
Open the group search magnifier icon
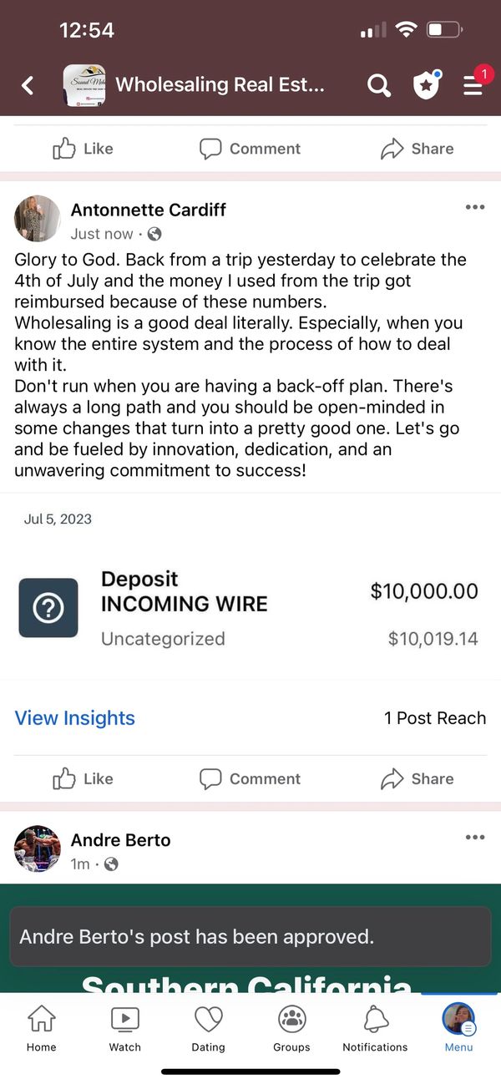click(x=378, y=84)
